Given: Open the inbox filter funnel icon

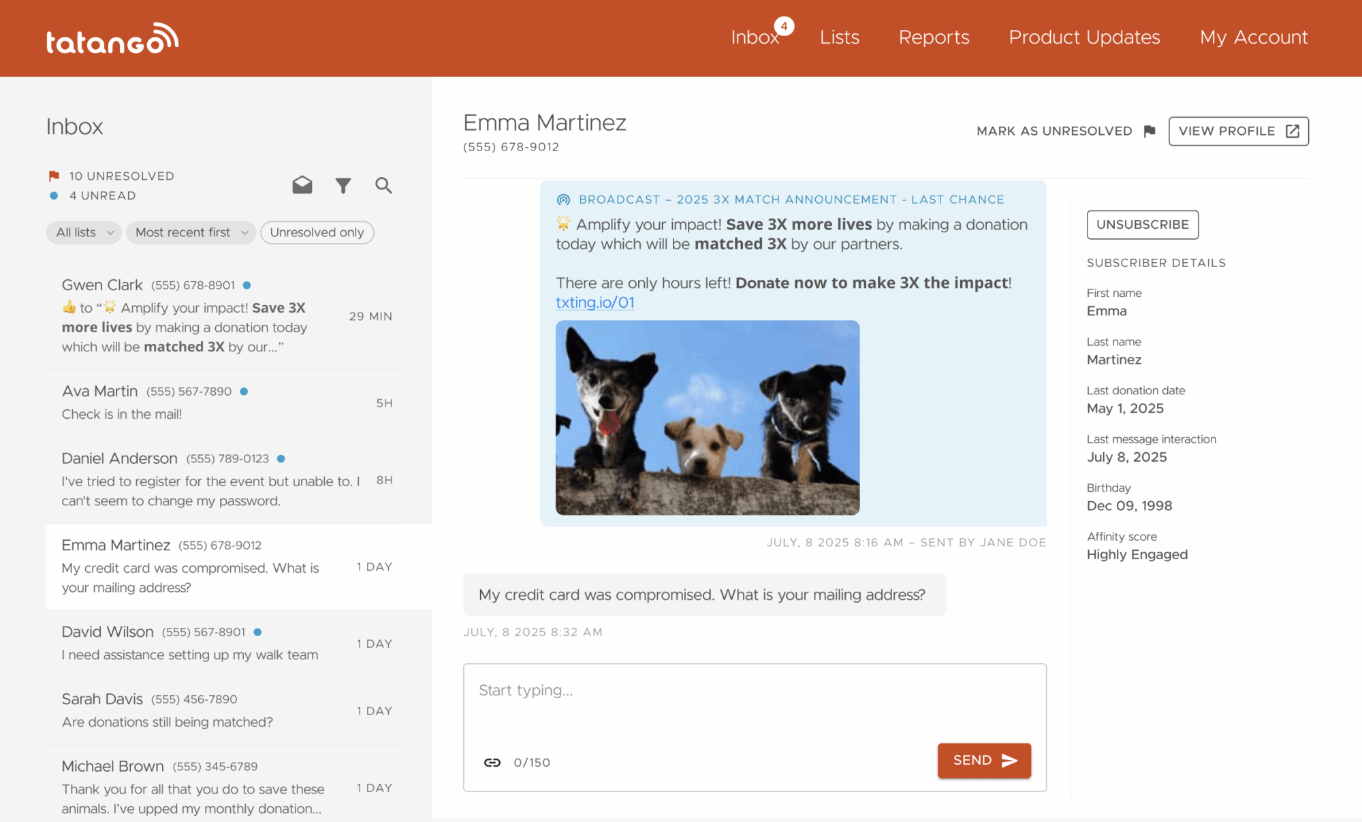Looking at the screenshot, I should pyautogui.click(x=343, y=185).
